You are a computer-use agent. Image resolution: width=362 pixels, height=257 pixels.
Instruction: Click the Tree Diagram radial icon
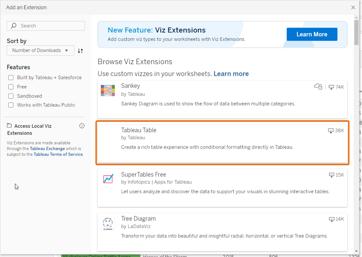click(108, 224)
